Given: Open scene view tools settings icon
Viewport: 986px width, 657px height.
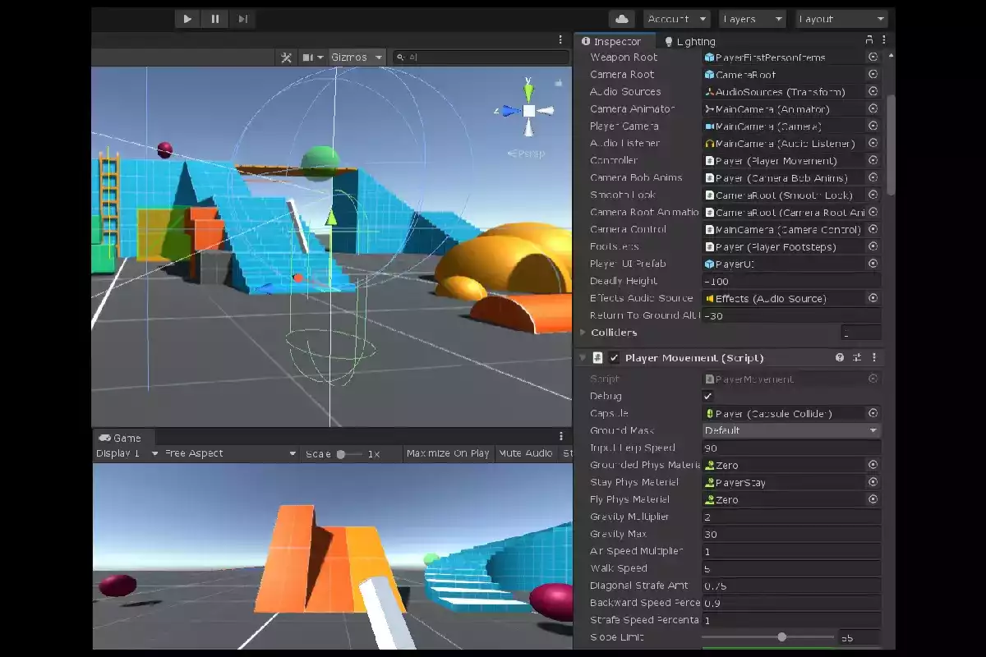Looking at the screenshot, I should pos(286,57).
